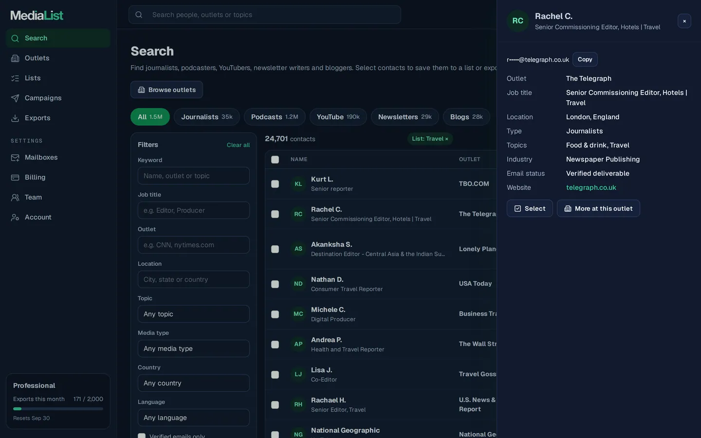701x438 pixels.
Task: Click the top search people, outlets field
Action: pyautogui.click(x=265, y=15)
